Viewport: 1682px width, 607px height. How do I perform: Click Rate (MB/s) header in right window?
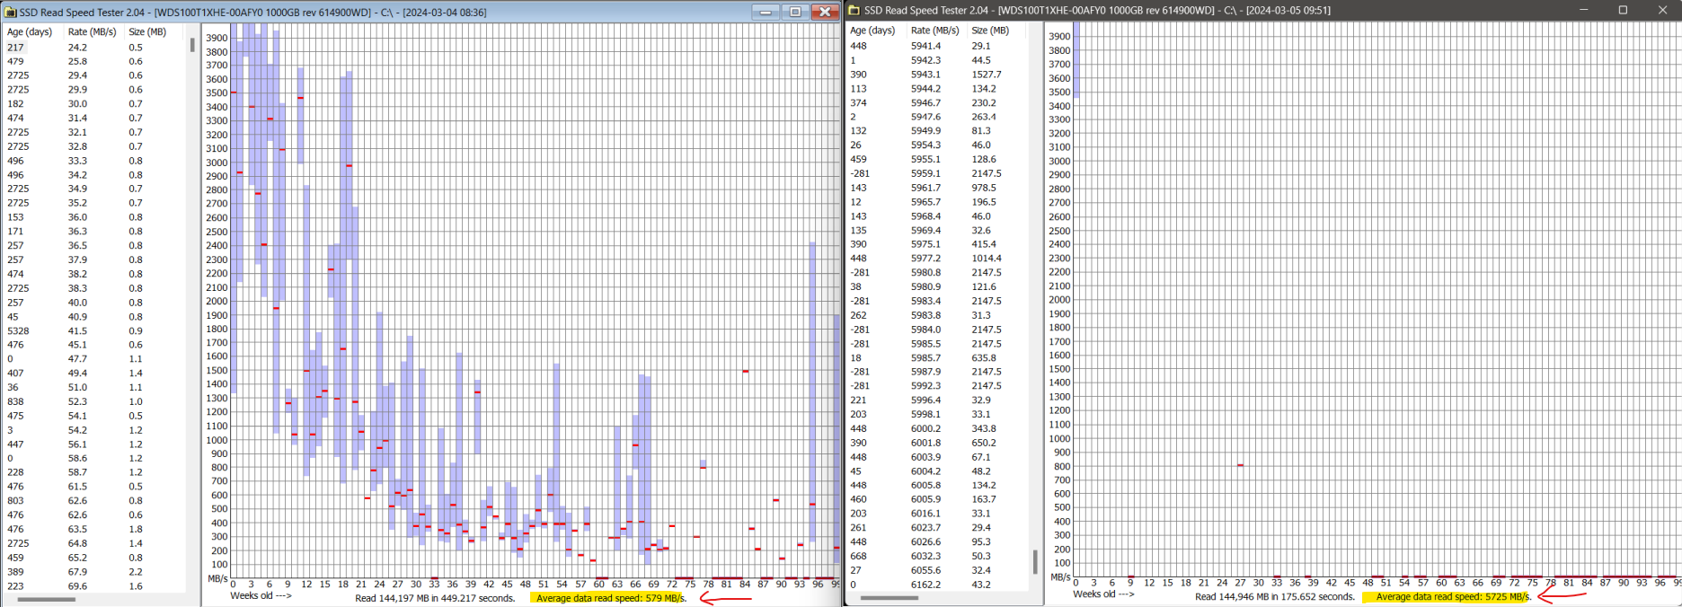pyautogui.click(x=934, y=31)
